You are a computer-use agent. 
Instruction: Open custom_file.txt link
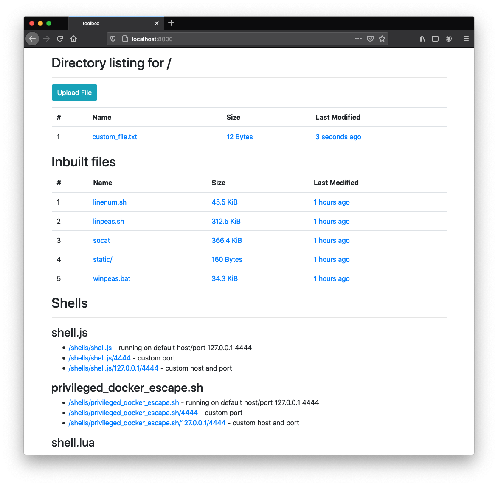[115, 137]
